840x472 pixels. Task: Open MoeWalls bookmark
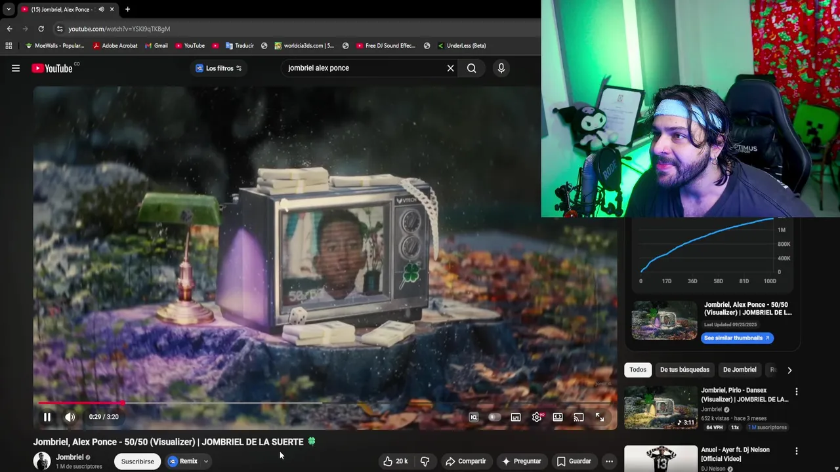click(54, 46)
